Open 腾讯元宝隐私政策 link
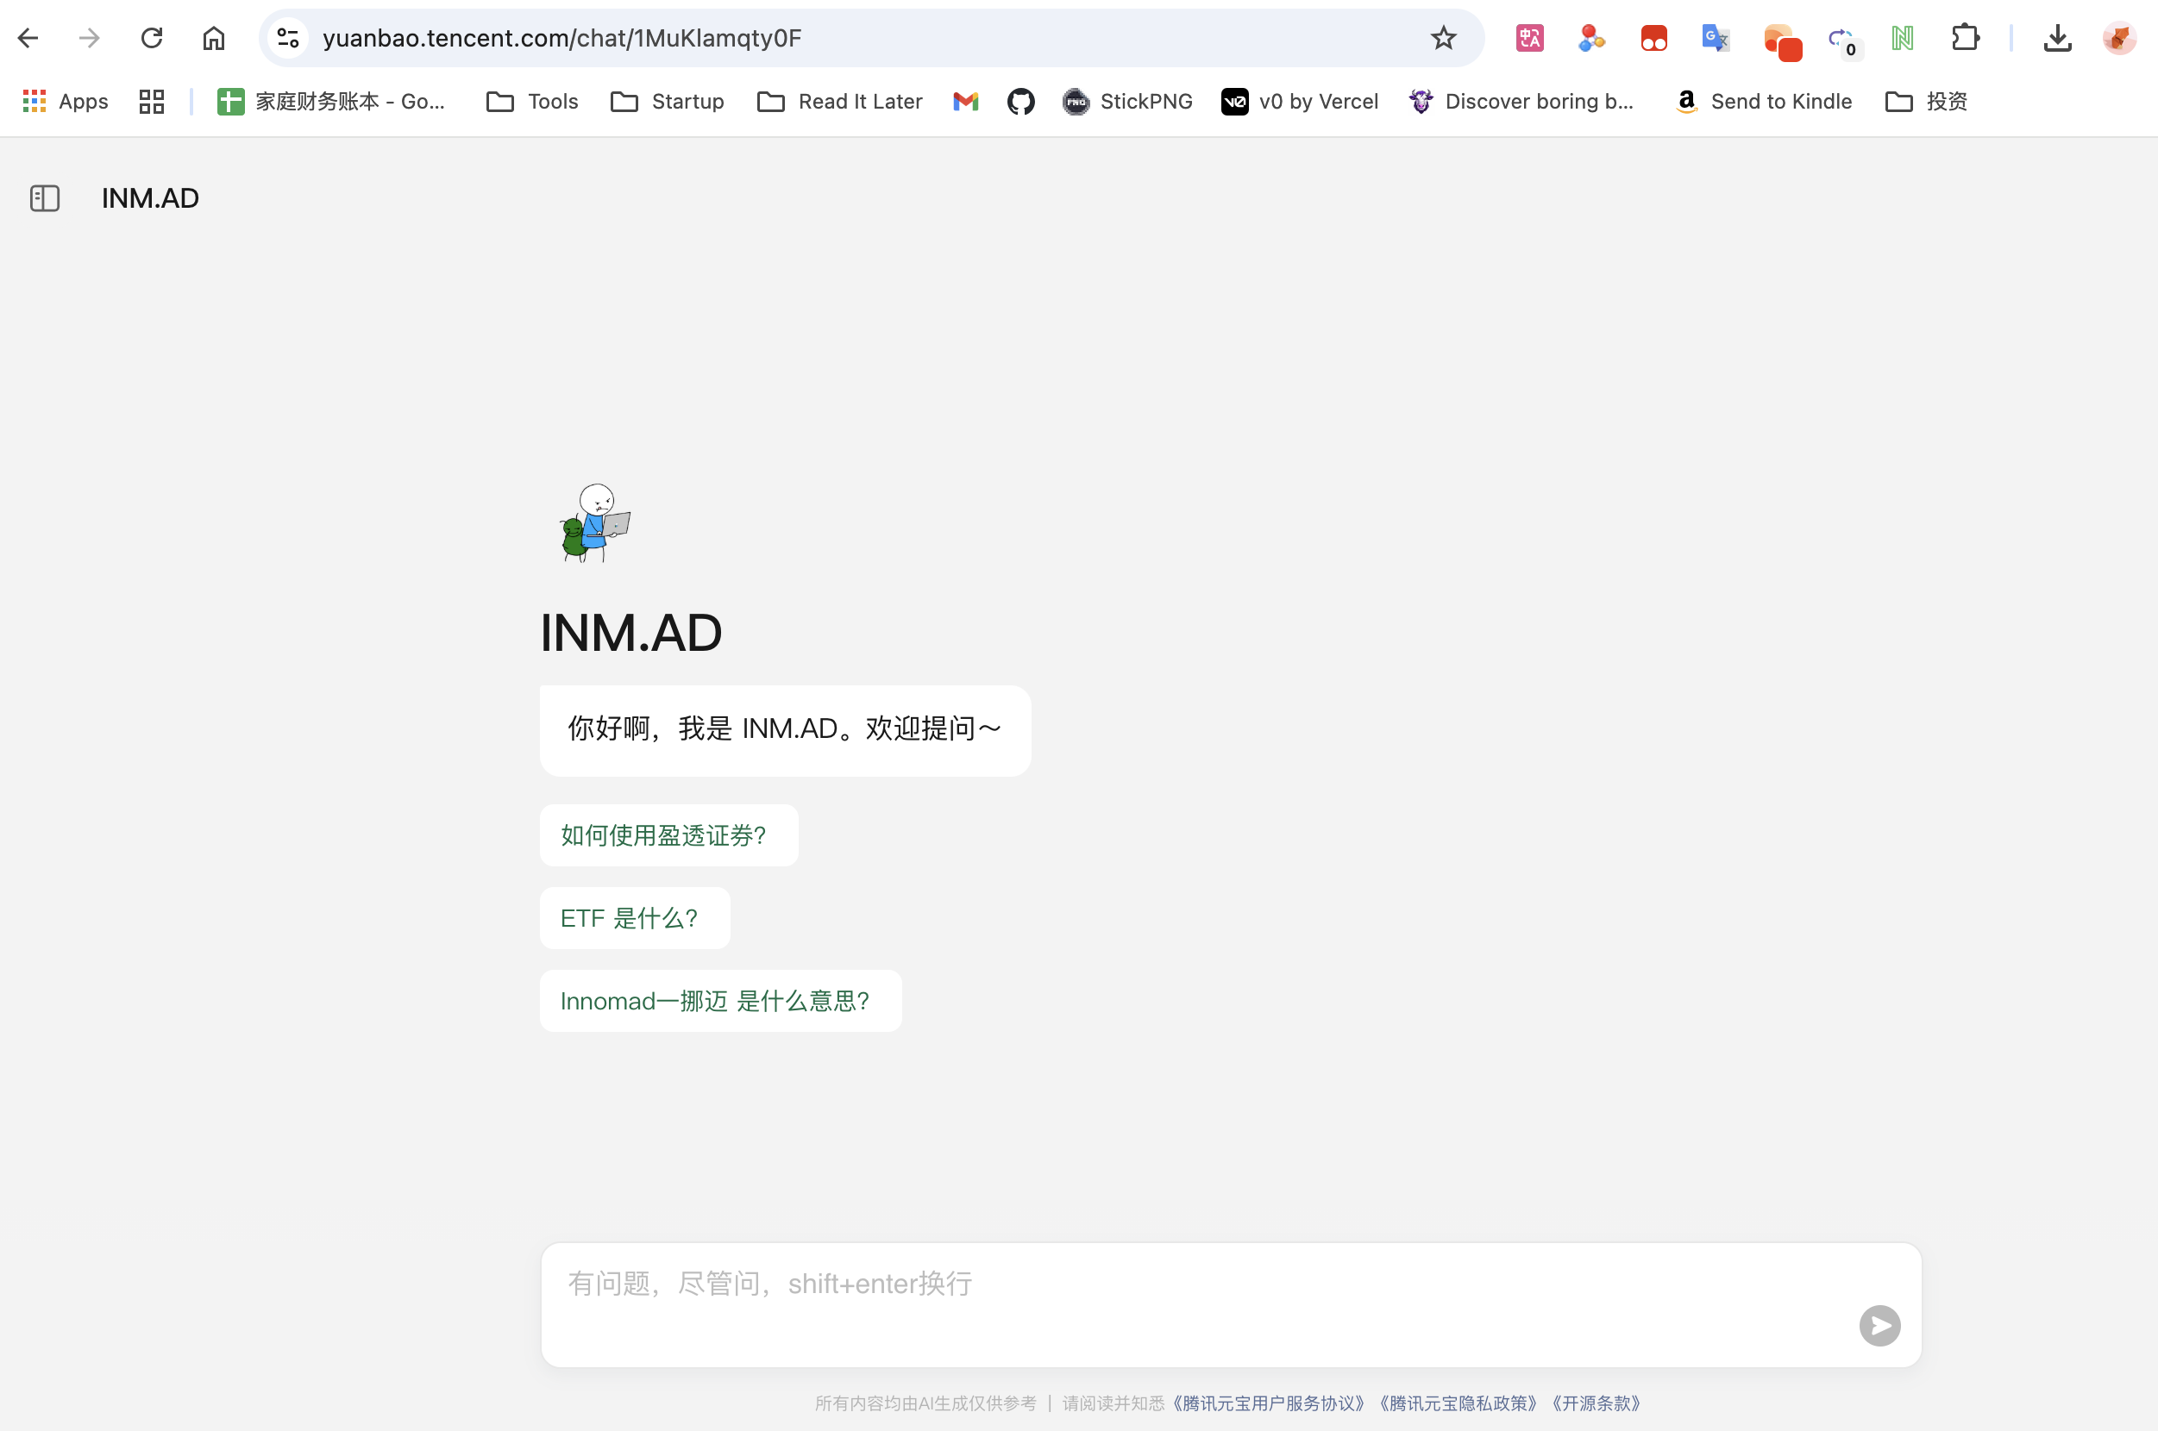 click(1457, 1403)
